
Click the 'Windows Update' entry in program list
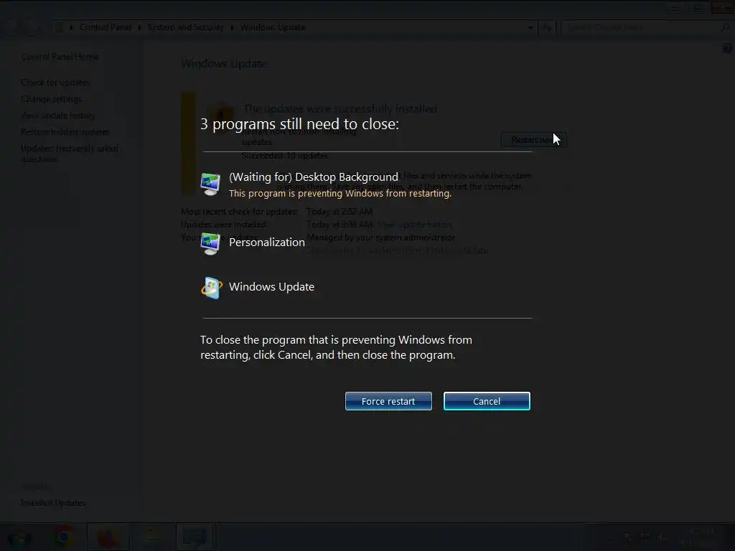point(271,287)
